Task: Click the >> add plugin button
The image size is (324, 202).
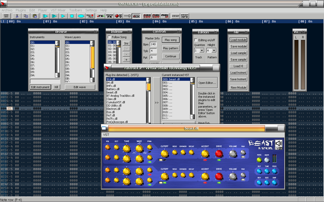Action: tap(157, 103)
